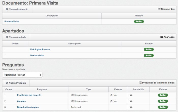Click the plus icon beside Nuevo Apartado
This screenshot has height=112, width=178.
coord(7,37)
